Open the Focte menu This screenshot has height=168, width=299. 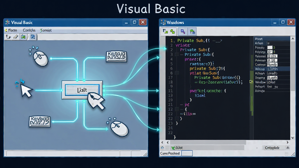pyautogui.click(x=12, y=30)
